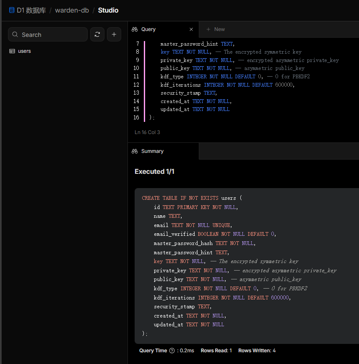Click the binoculars icon on the Query tab
Screen dimensions: 359x364
click(x=135, y=29)
